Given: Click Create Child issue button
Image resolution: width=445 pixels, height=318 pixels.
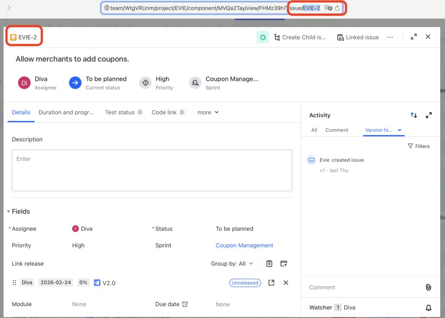Looking at the screenshot, I should (x=300, y=37).
